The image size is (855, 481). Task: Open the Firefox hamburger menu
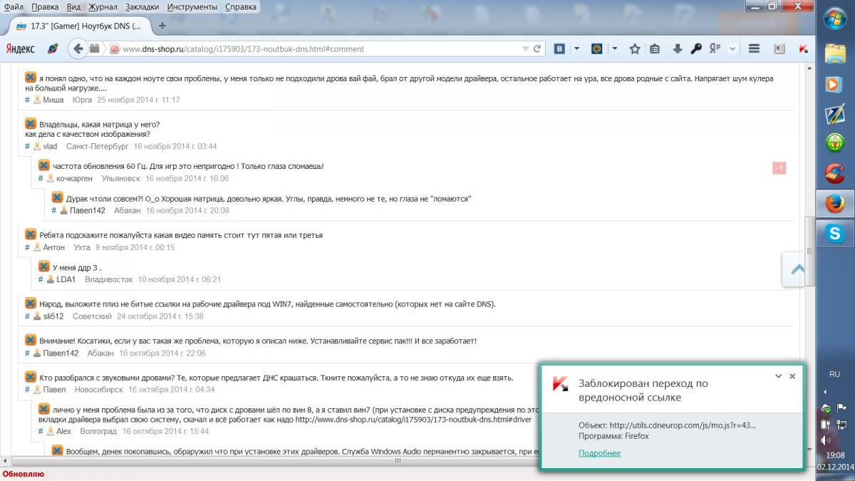(754, 49)
